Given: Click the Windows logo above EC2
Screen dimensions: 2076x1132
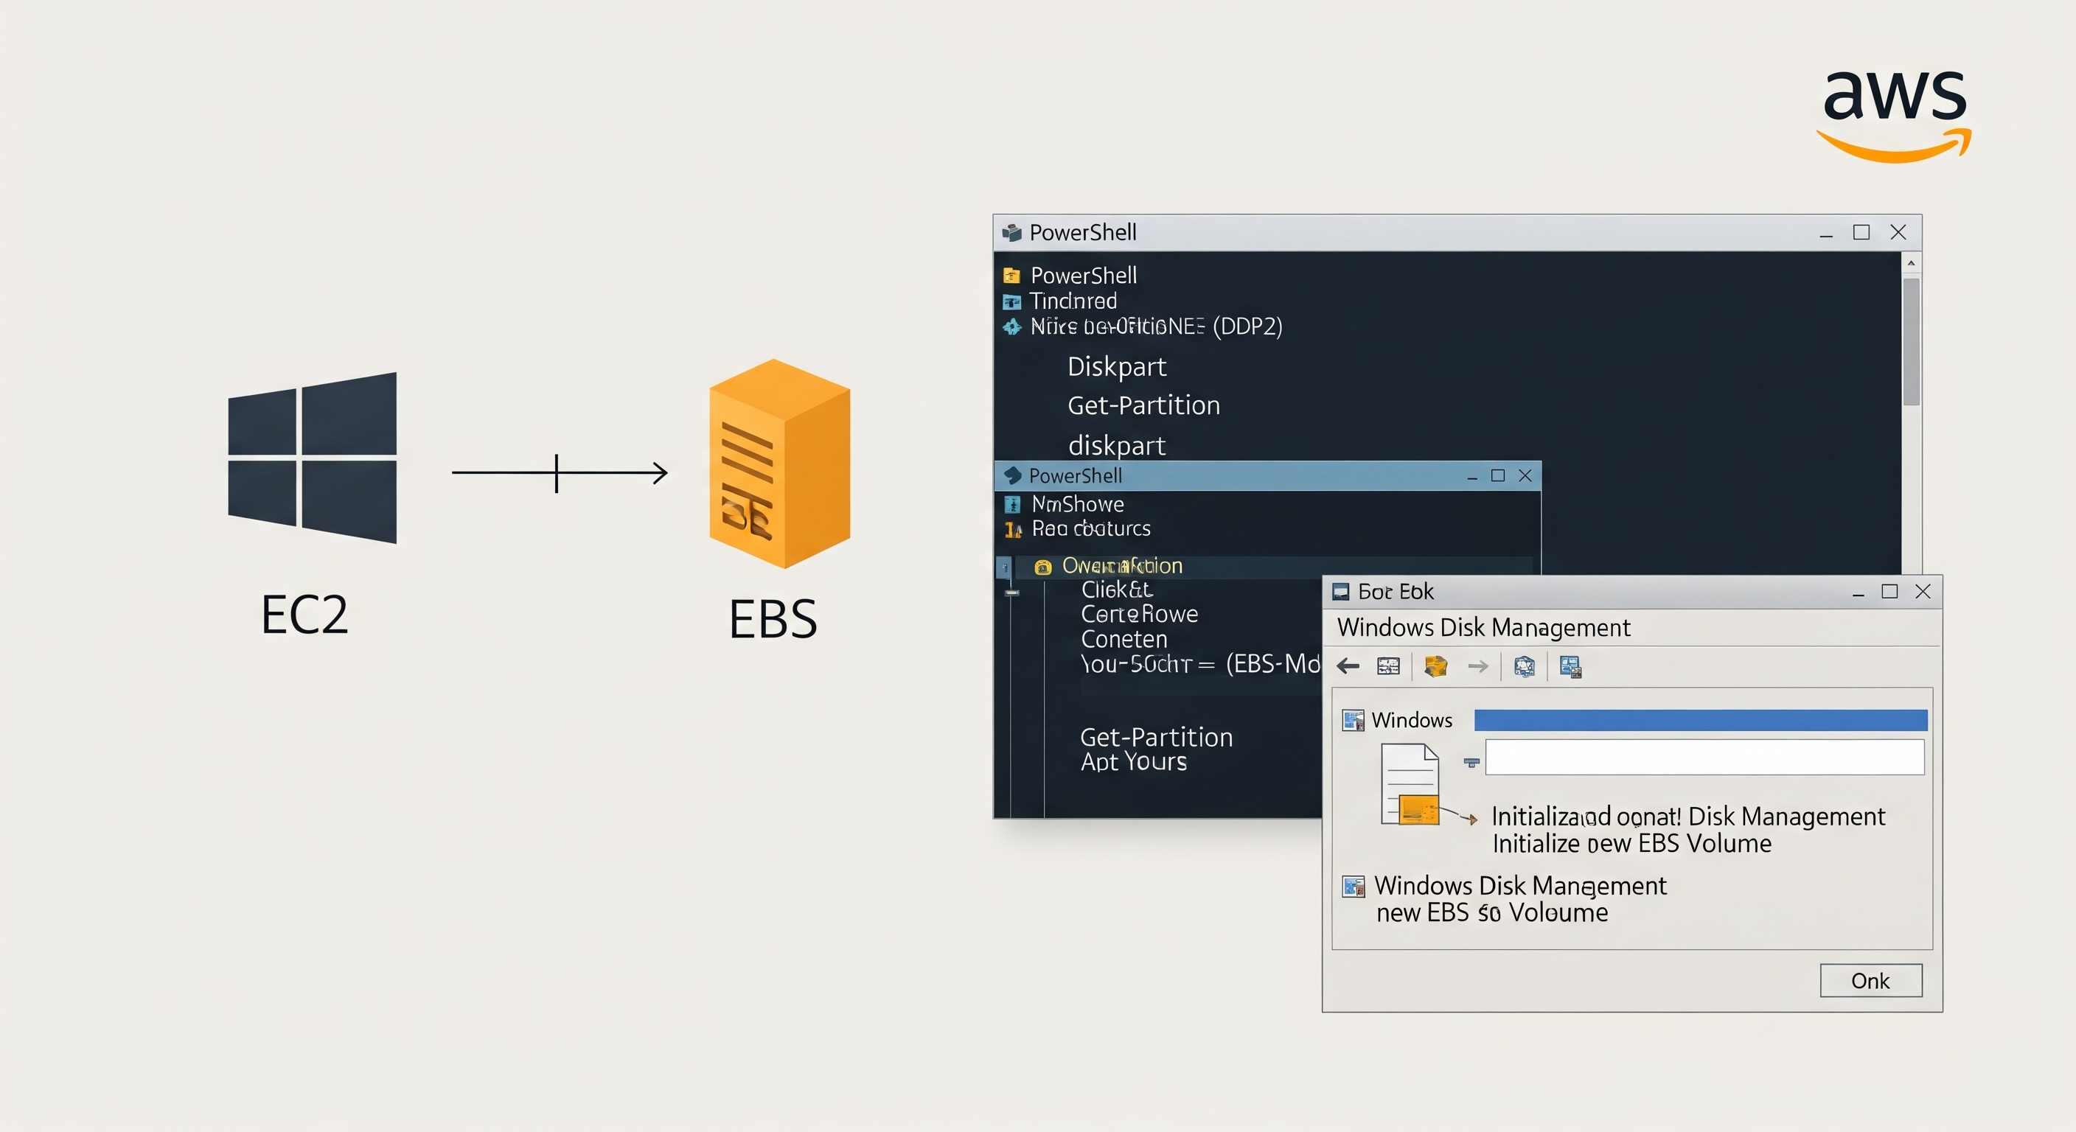Looking at the screenshot, I should pyautogui.click(x=313, y=458).
